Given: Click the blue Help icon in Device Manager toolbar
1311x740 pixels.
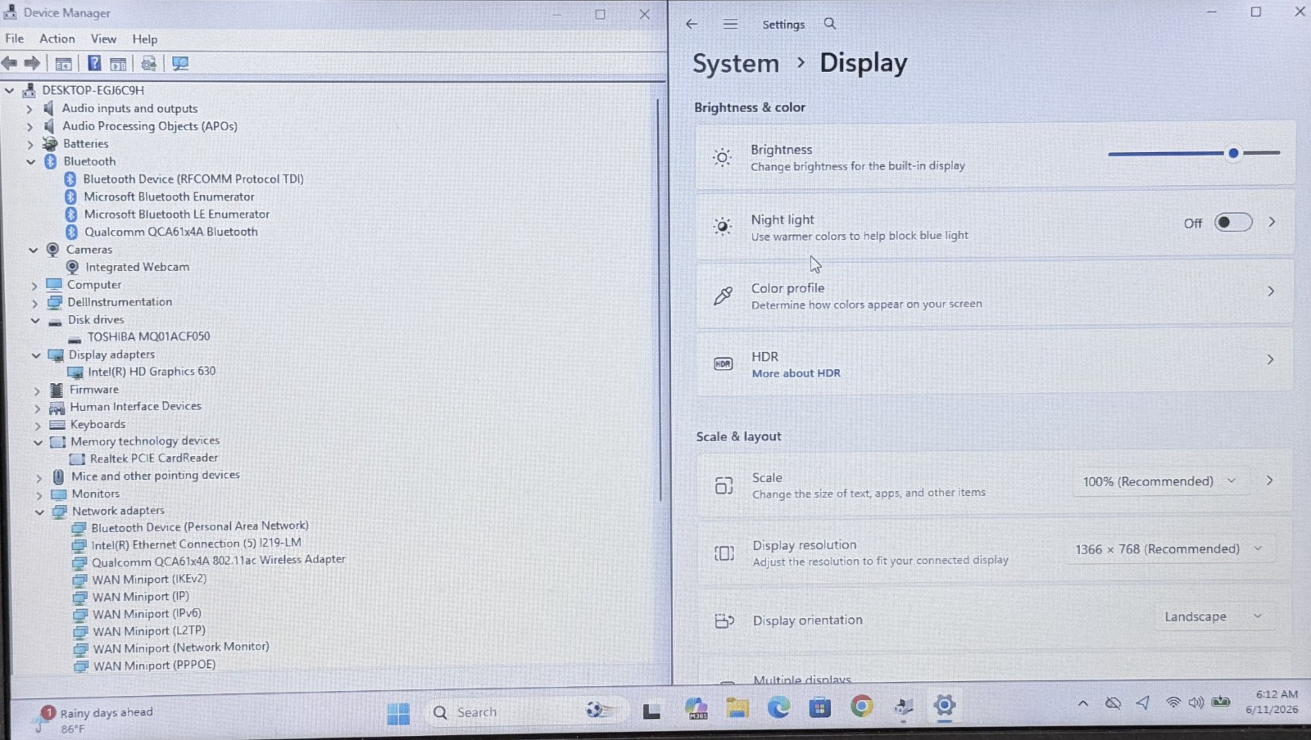Looking at the screenshot, I should [x=94, y=63].
